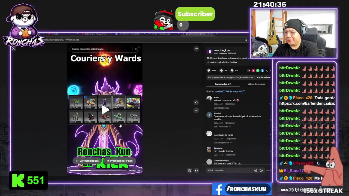
Task: Open the Pisco_420 x.com link in chat
Action: [x=307, y=103]
